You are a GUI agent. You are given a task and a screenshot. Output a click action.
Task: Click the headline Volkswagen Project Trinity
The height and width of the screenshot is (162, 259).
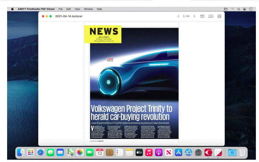coord(131,113)
